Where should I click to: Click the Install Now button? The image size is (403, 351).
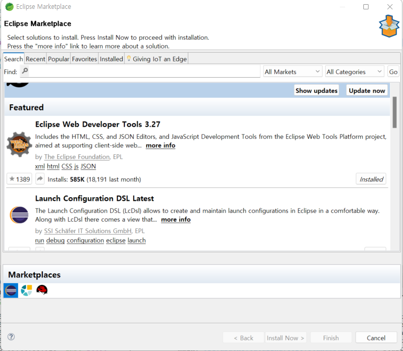(285, 337)
